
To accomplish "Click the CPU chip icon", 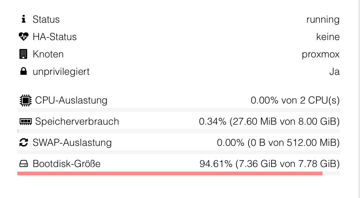I will pos(26,101).
